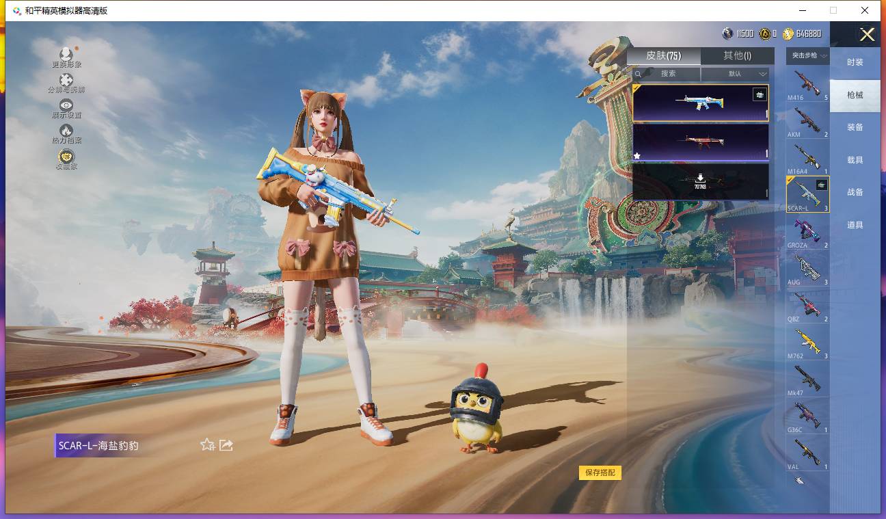Toggle the 展示设置 eye display settings
Viewport: 886px width, 519px height.
pos(66,105)
